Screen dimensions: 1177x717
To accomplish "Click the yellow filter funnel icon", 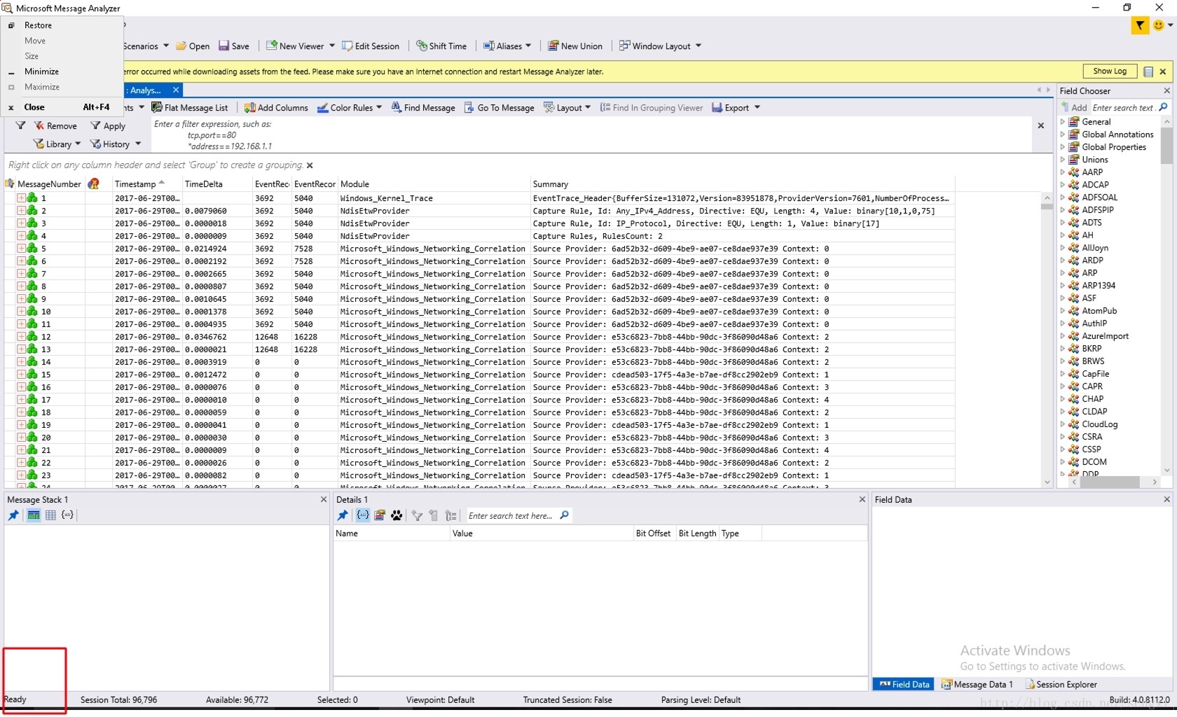I will [x=1140, y=25].
